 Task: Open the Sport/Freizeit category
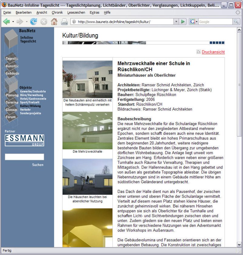[x=30, y=102]
